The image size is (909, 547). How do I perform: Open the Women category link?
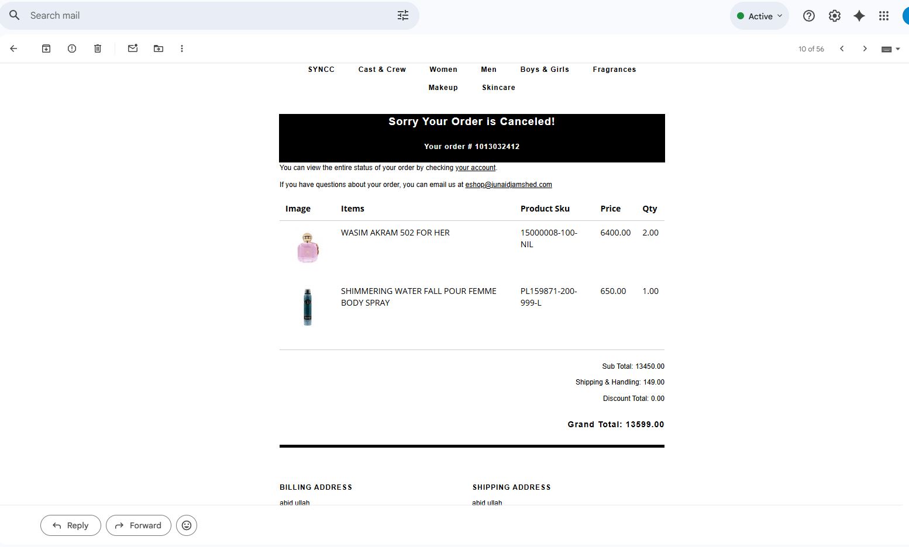coord(443,70)
